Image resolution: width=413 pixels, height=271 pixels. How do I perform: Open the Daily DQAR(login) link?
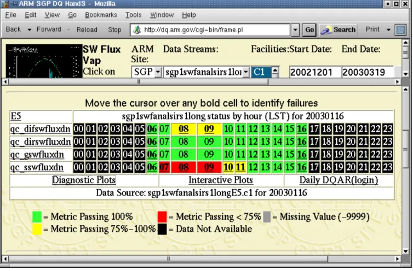point(339,180)
